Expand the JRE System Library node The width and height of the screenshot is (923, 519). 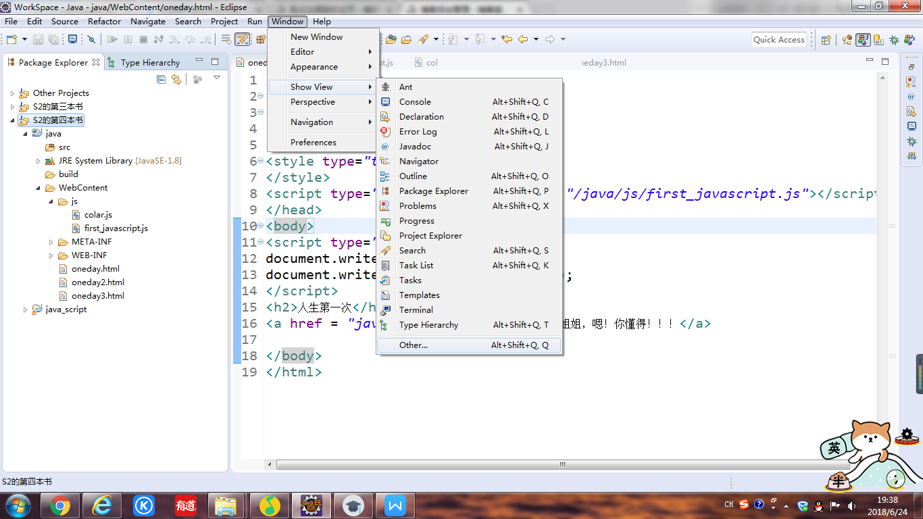(38, 161)
